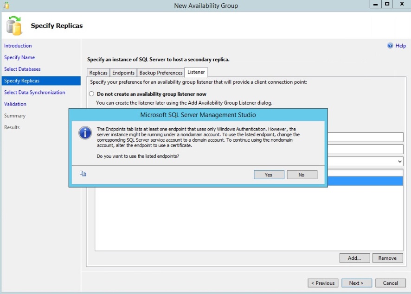Click the Add... button
Image resolution: width=411 pixels, height=294 pixels.
tap(355, 258)
